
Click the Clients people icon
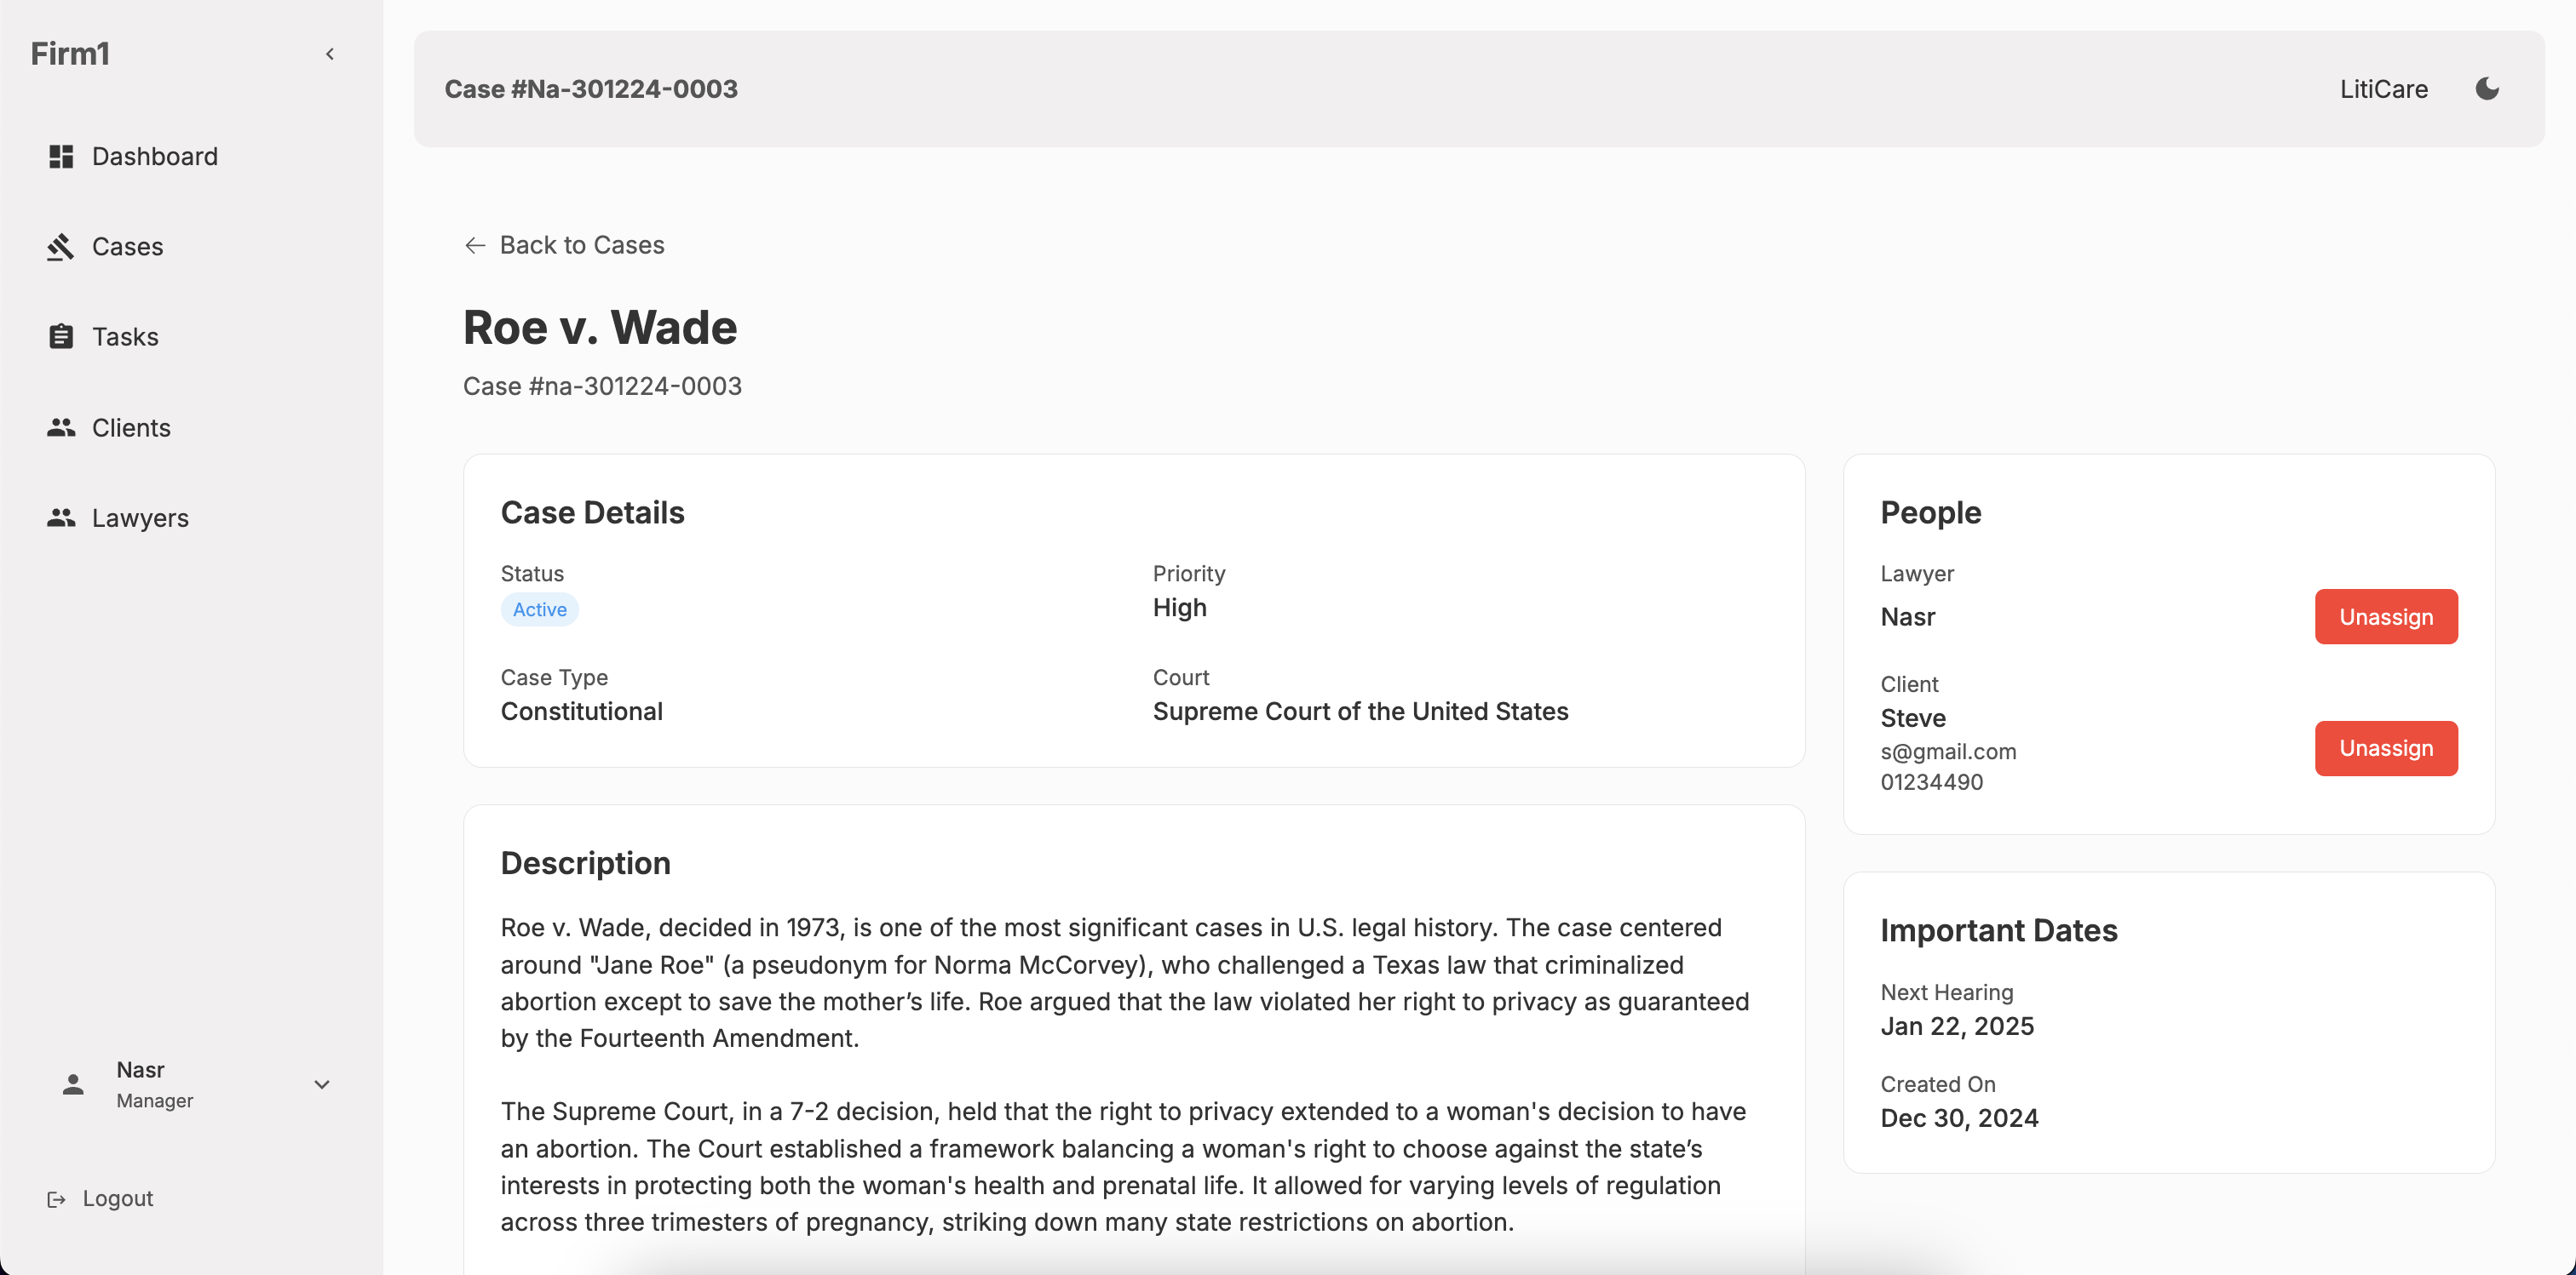61,427
